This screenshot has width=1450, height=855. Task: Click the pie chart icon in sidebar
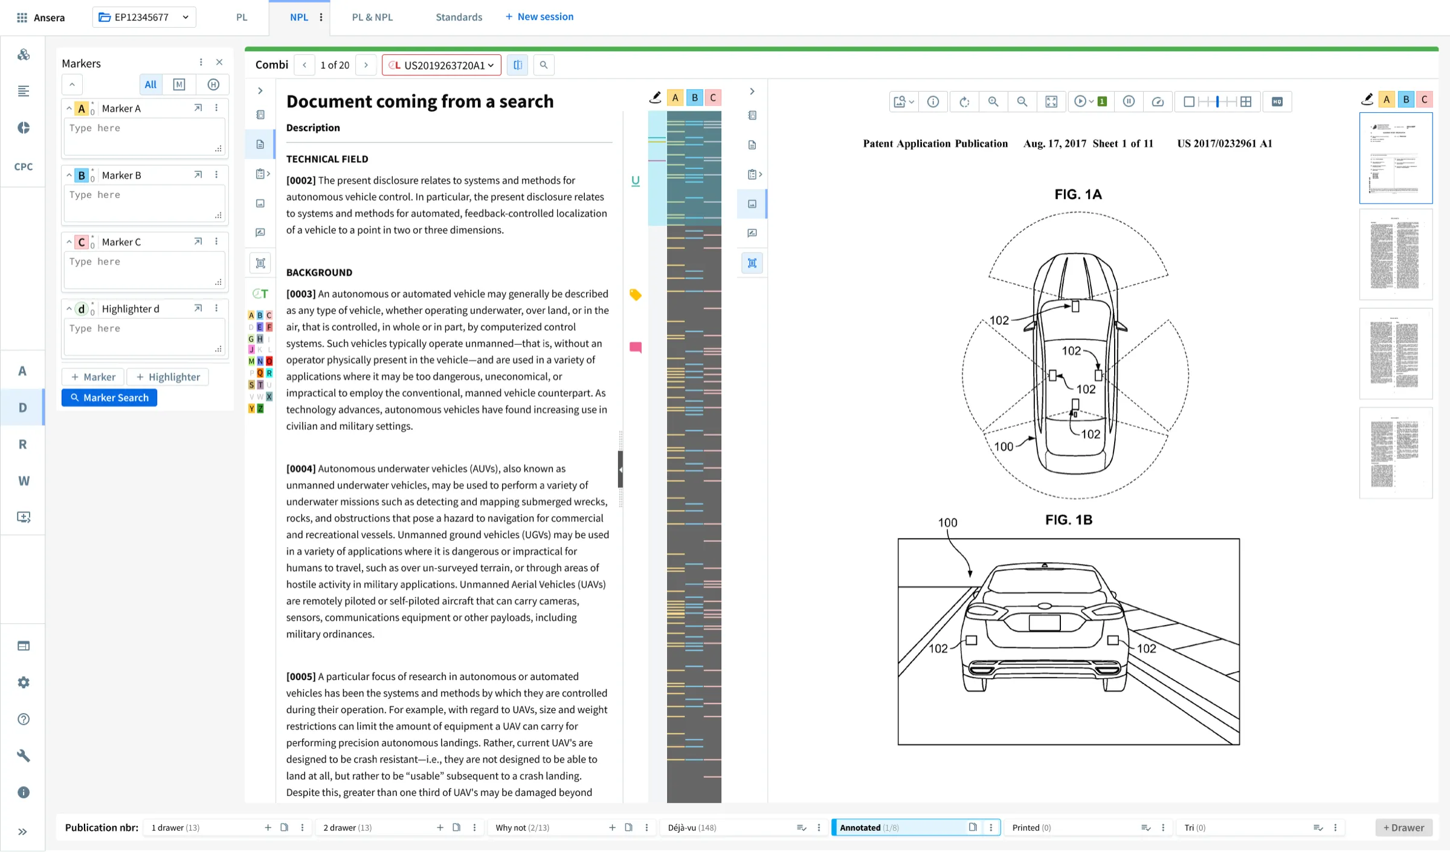point(24,128)
